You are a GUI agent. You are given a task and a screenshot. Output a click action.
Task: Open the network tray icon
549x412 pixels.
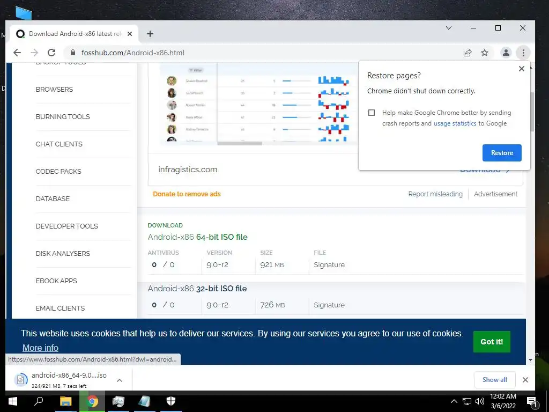467,401
